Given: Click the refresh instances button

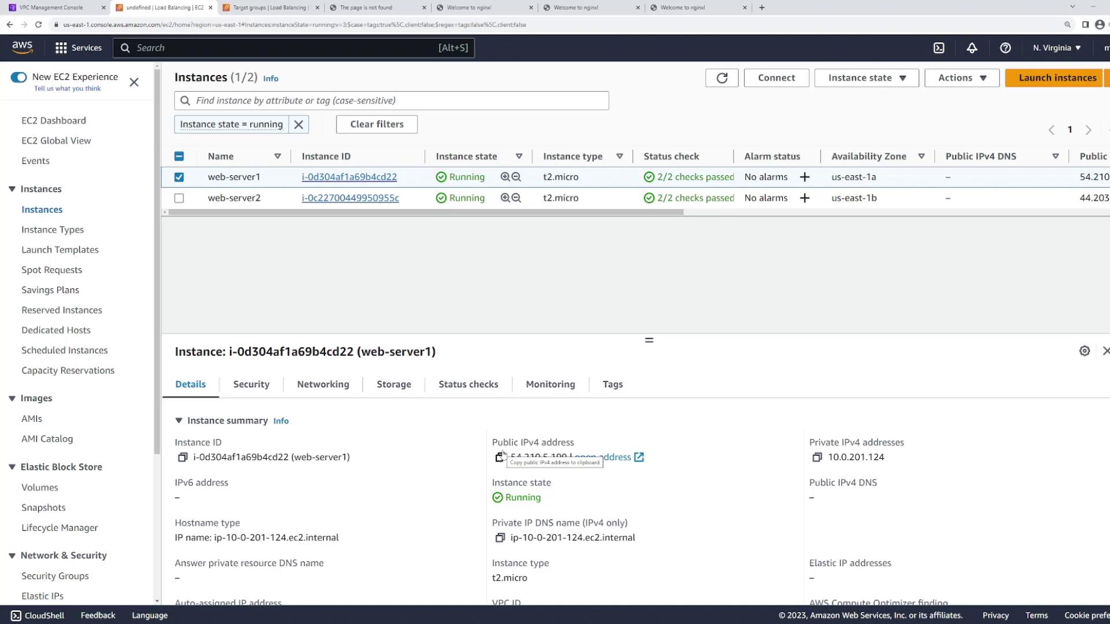Looking at the screenshot, I should pyautogui.click(x=721, y=78).
